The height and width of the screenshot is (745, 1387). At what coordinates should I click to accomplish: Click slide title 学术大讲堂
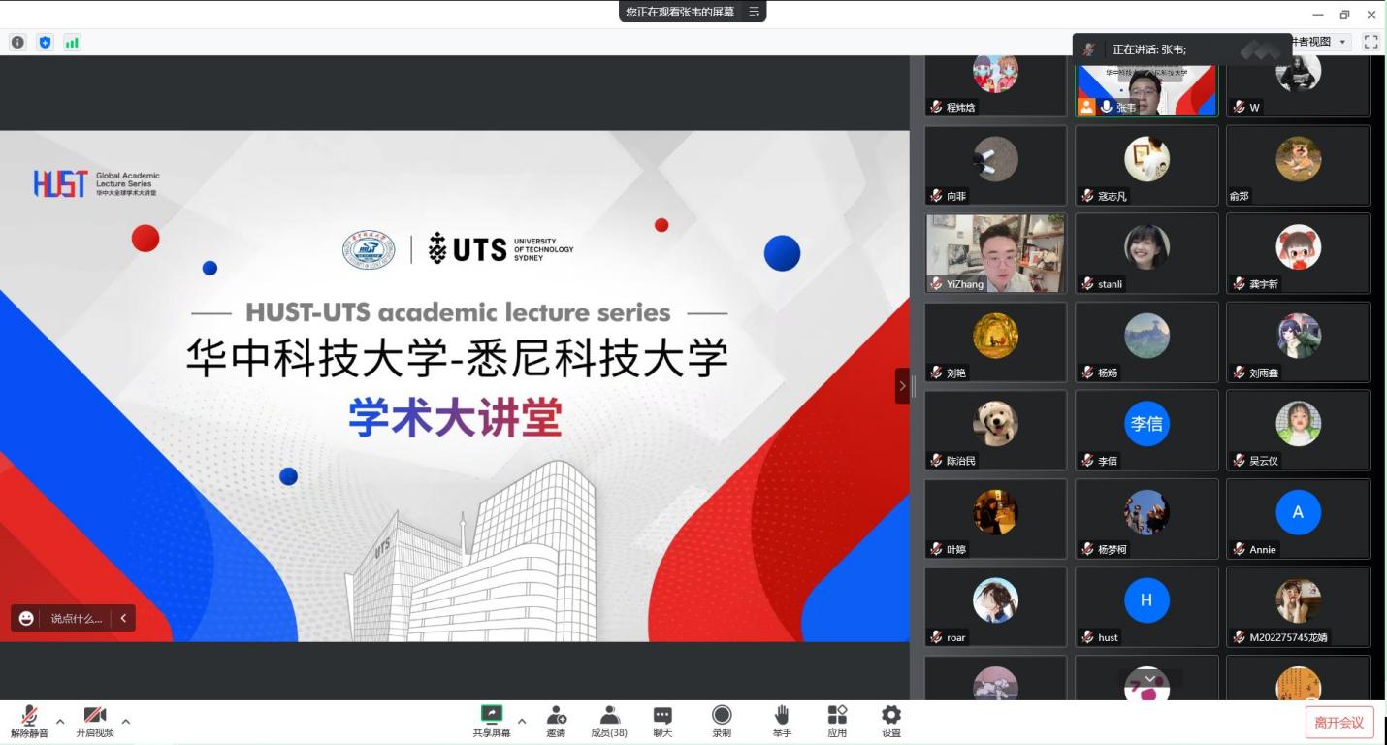[x=455, y=417]
